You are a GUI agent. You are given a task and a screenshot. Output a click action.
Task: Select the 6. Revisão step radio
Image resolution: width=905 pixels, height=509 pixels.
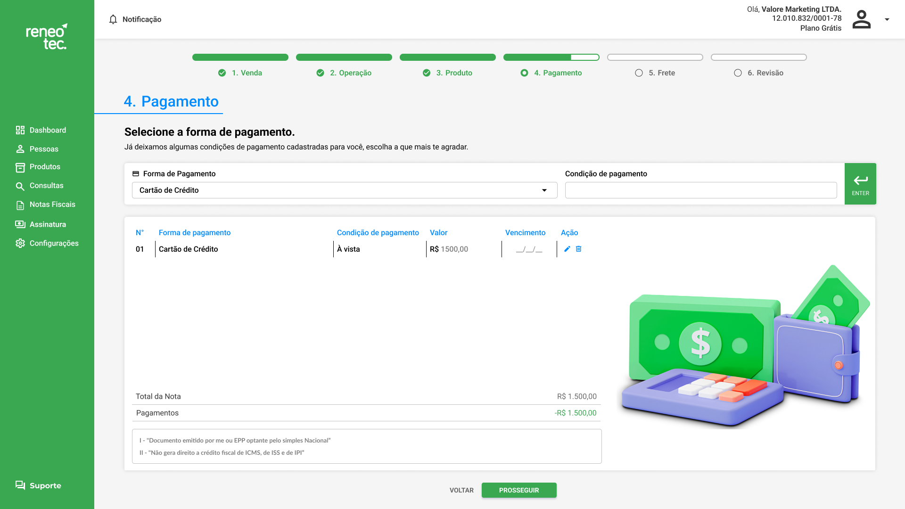tap(738, 73)
